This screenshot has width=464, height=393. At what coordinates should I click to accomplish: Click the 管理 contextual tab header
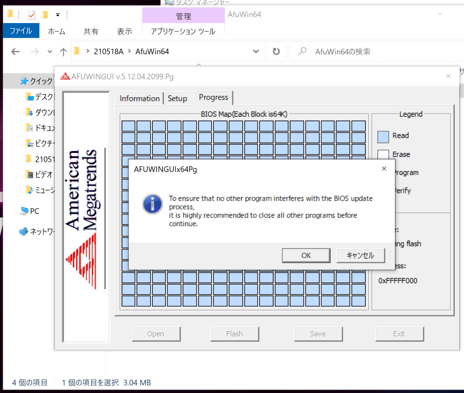click(184, 16)
